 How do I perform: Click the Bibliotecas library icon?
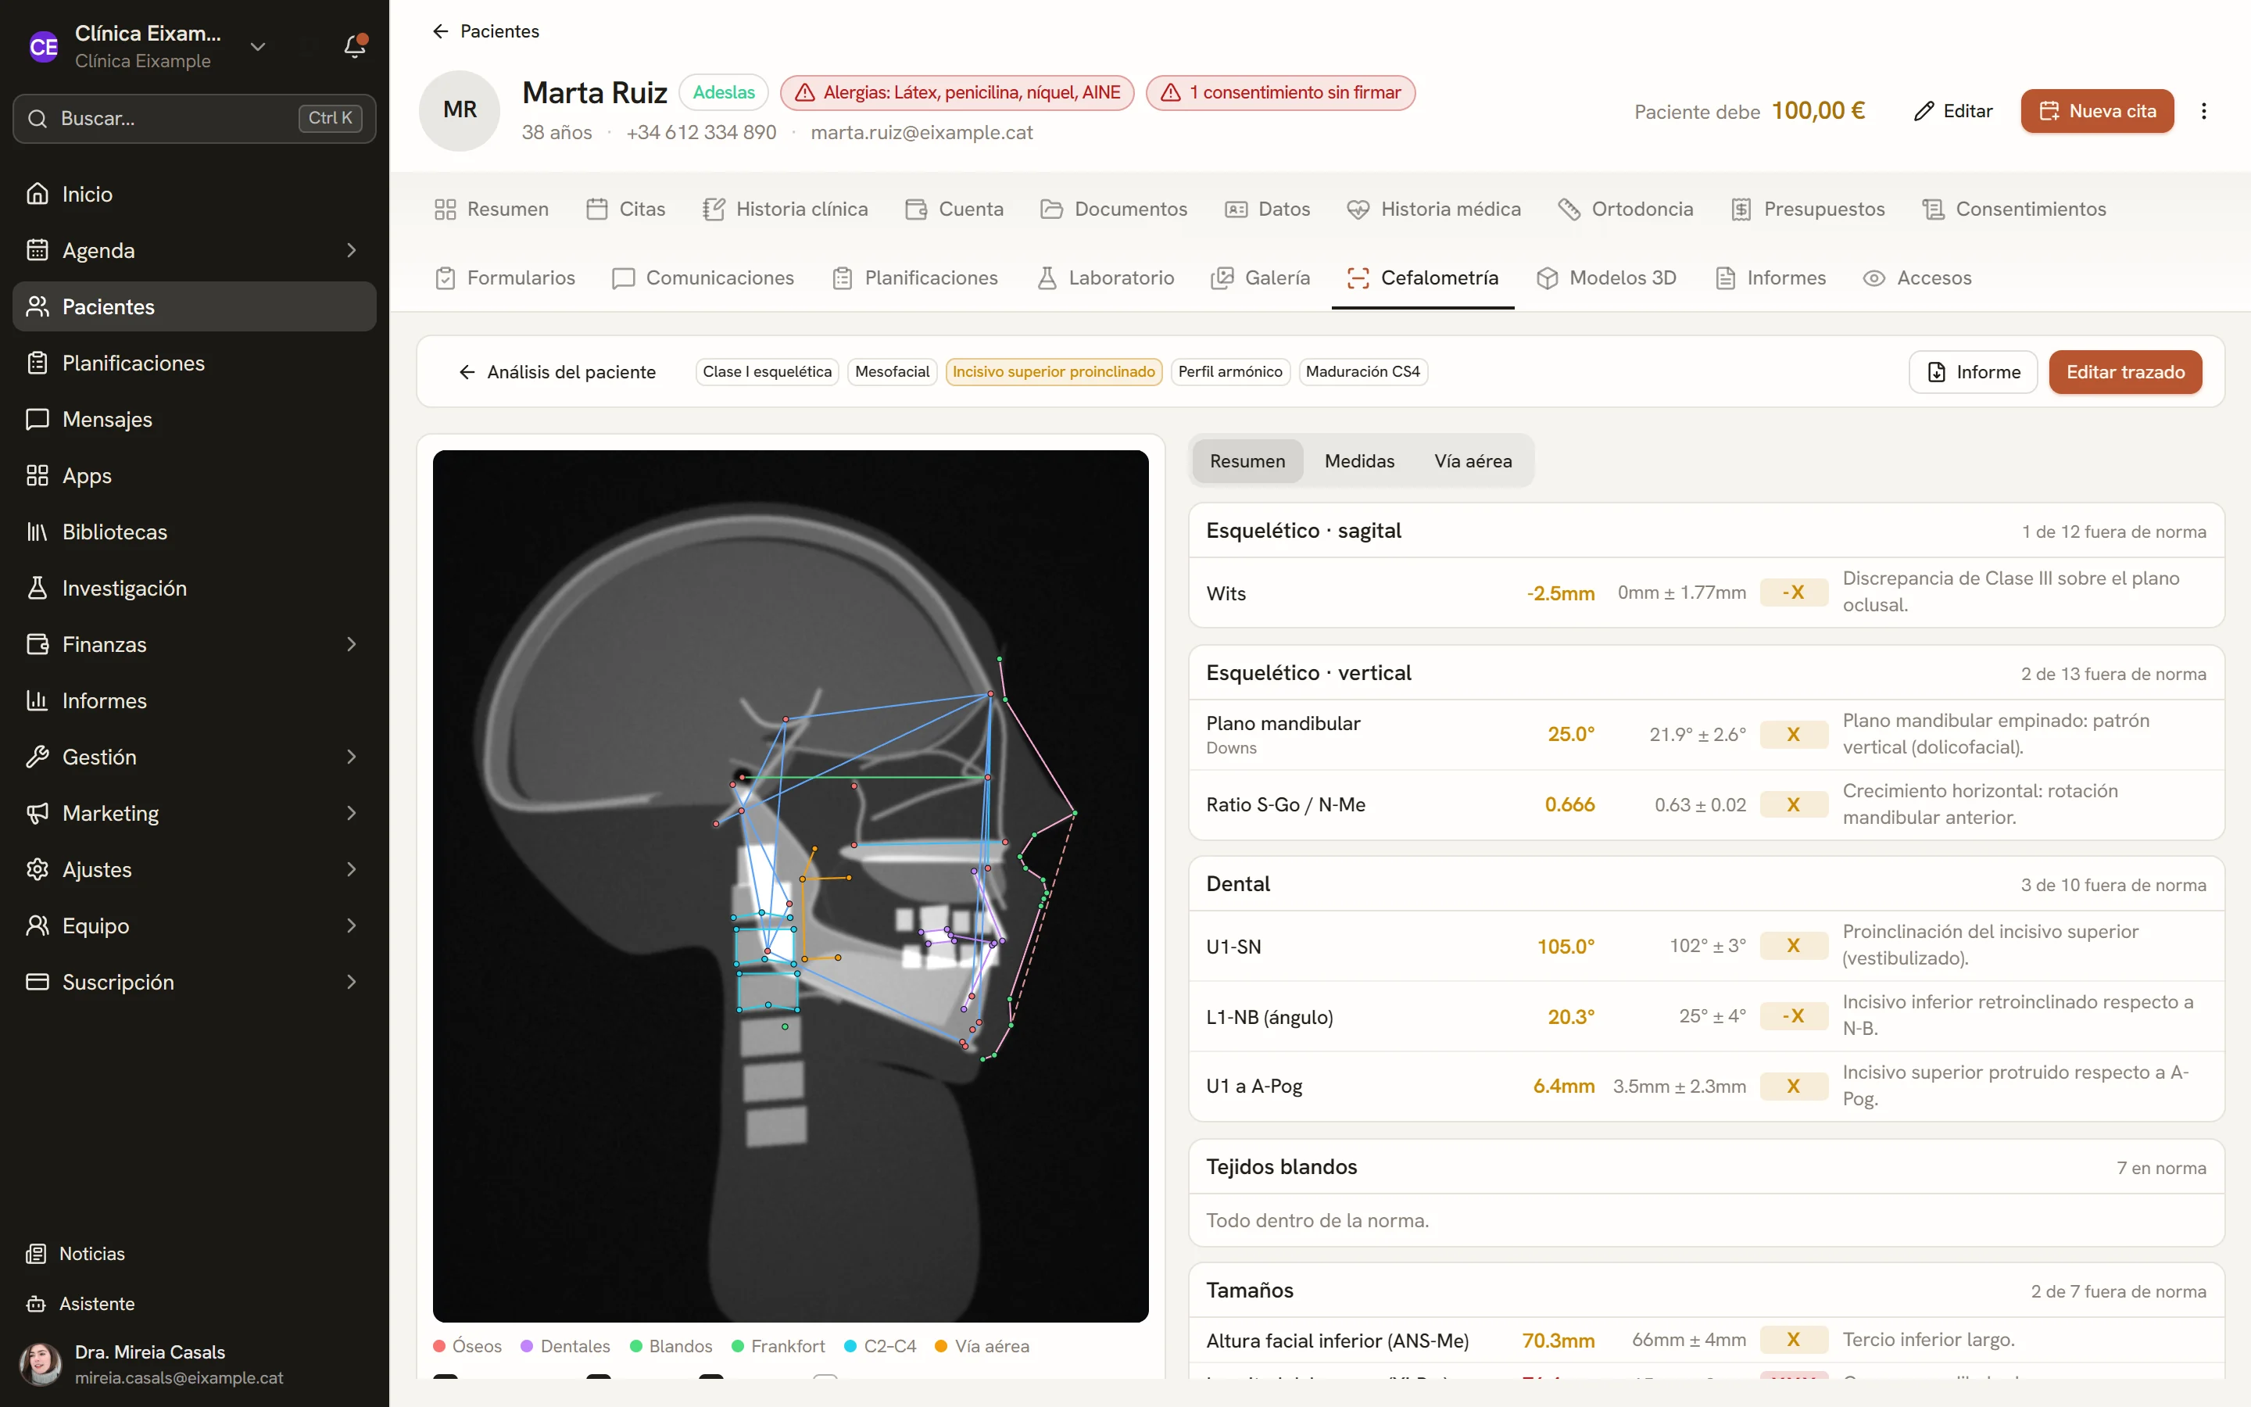click(x=38, y=532)
